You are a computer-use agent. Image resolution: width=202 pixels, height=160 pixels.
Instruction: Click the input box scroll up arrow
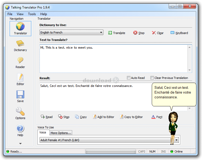point(189,47)
